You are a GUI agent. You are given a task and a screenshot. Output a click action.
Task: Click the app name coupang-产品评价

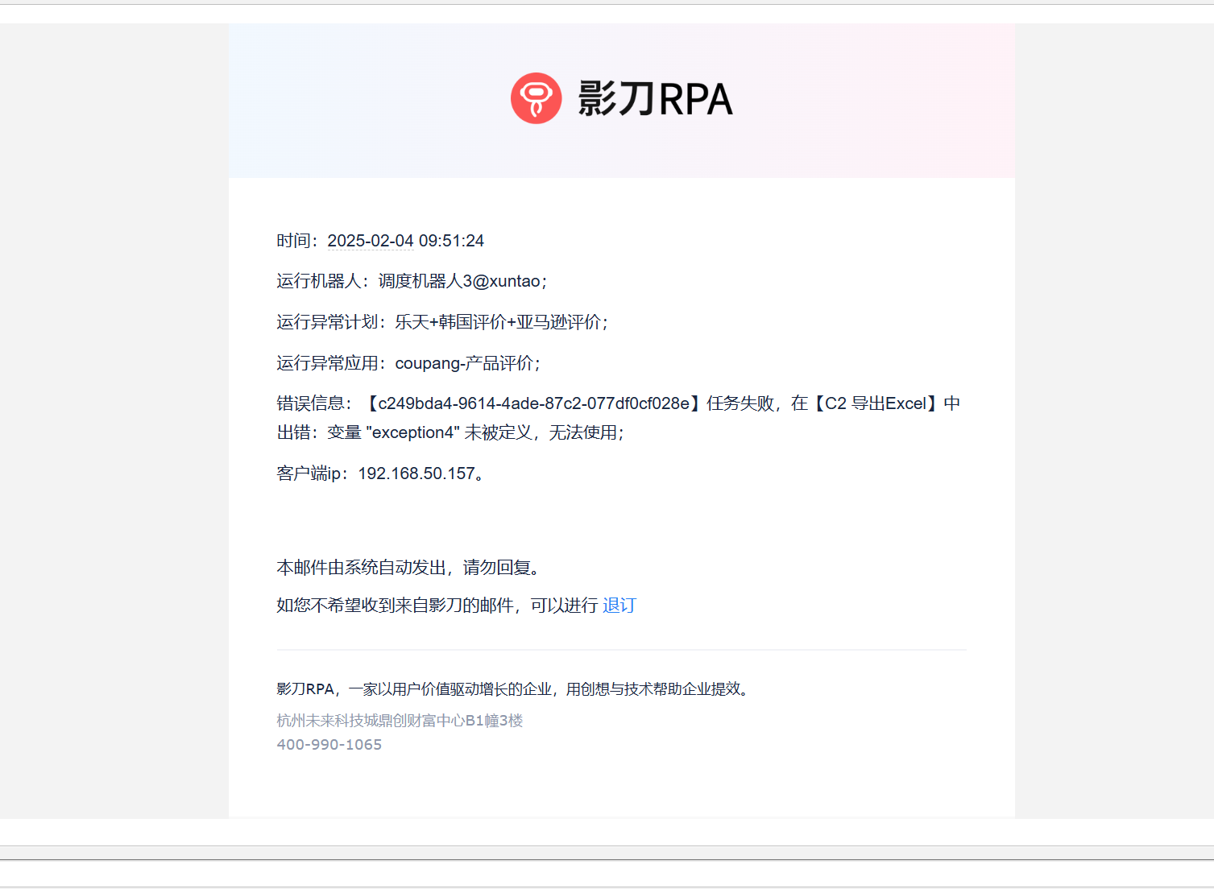[x=464, y=363]
